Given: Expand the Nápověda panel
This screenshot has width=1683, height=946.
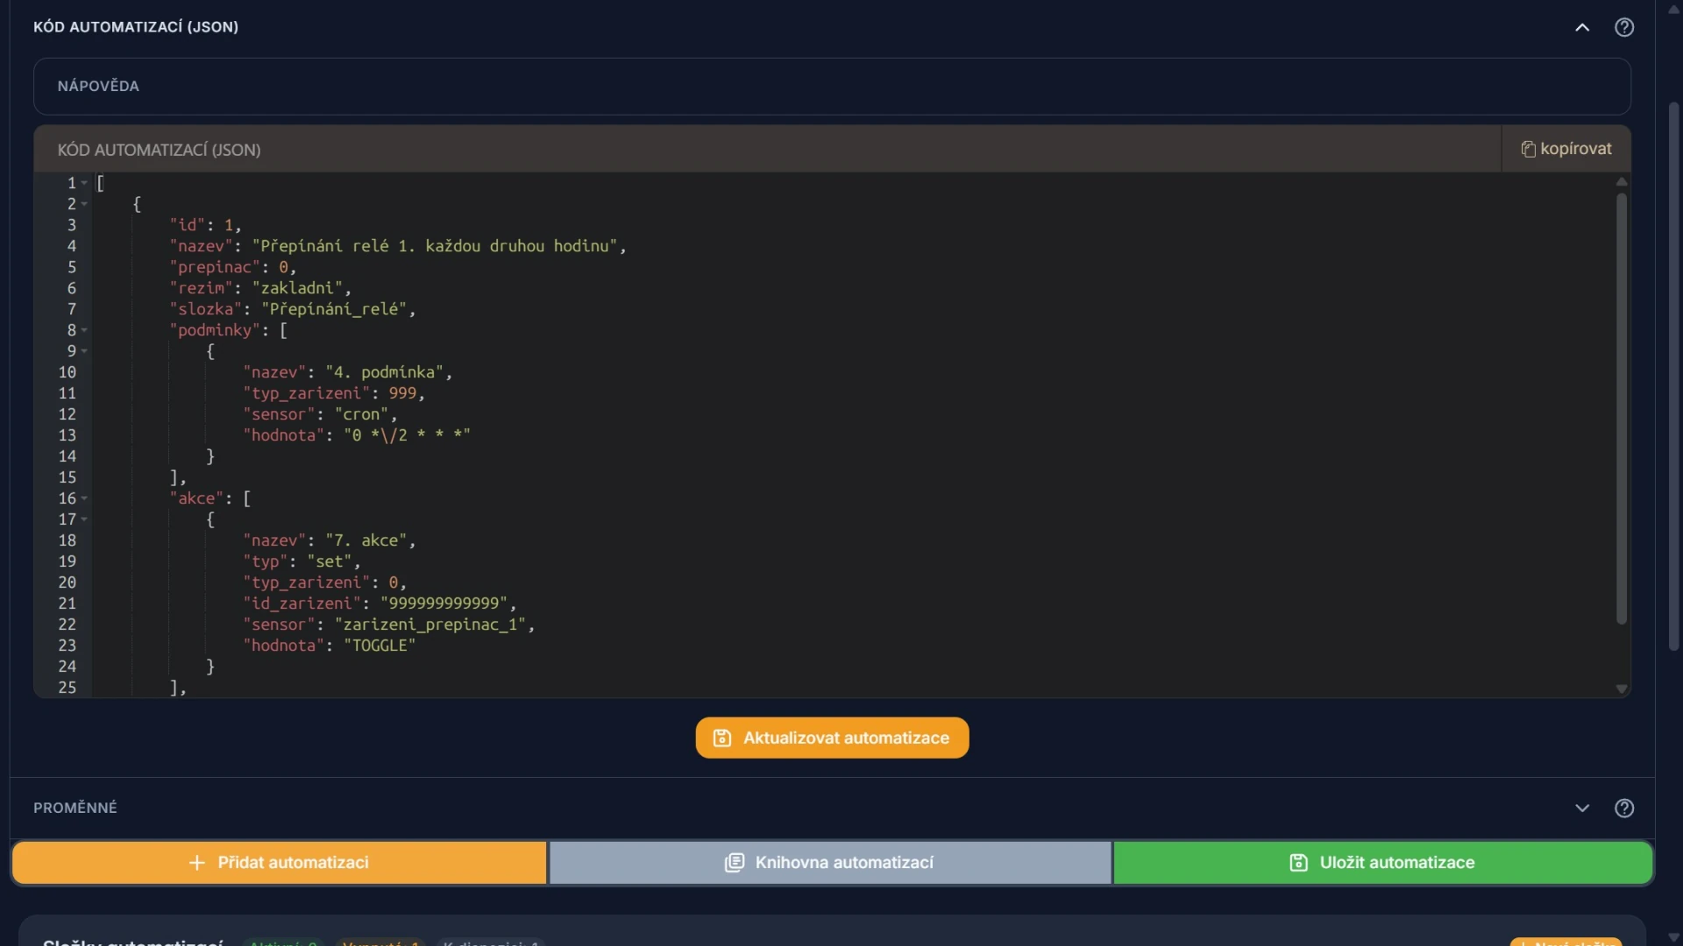Looking at the screenshot, I should (x=832, y=86).
